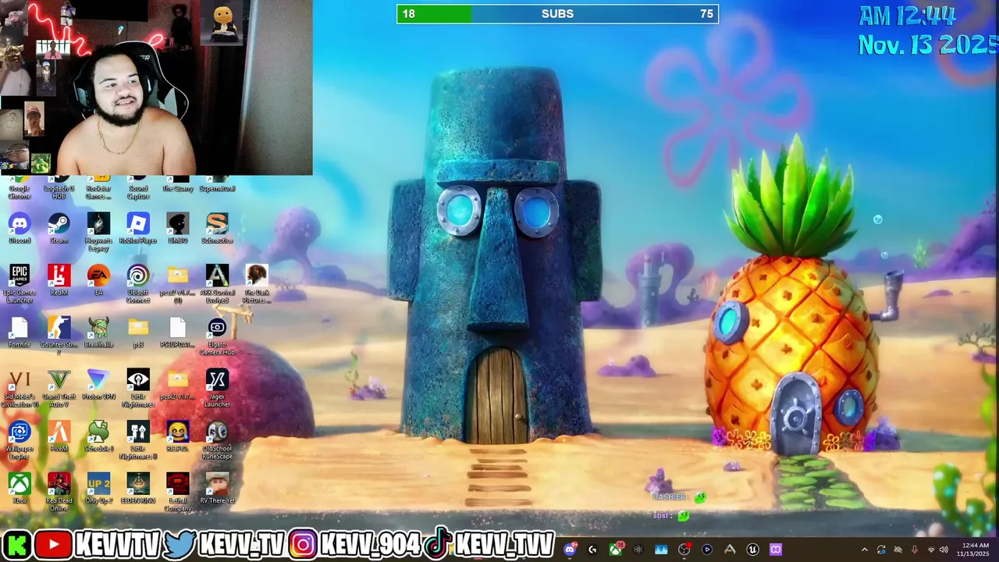Image resolution: width=999 pixels, height=562 pixels.
Task: Open the taskbar clock showing 12:44 AM
Action: click(x=975, y=550)
